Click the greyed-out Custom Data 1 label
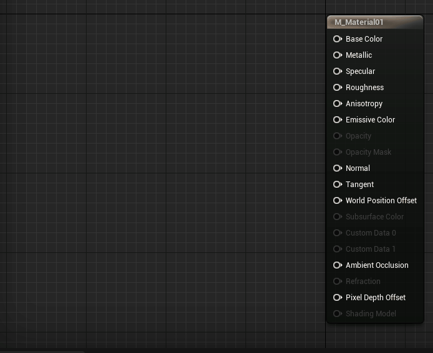433x353 pixels. [370, 249]
